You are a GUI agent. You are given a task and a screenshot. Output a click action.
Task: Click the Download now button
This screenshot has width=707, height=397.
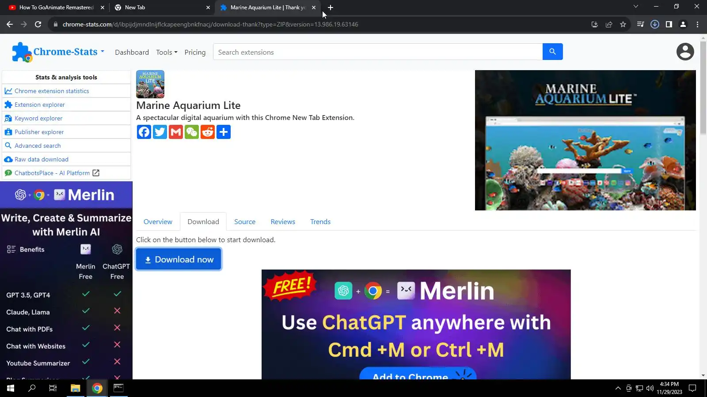pyautogui.click(x=179, y=259)
